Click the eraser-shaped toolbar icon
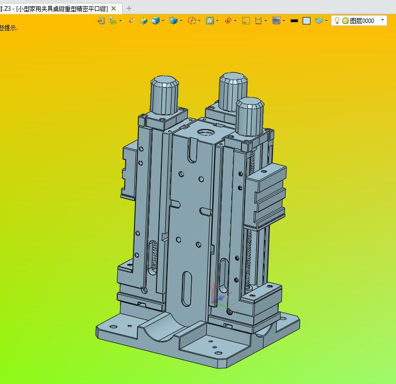The height and width of the screenshot is (384, 396). tap(131, 21)
